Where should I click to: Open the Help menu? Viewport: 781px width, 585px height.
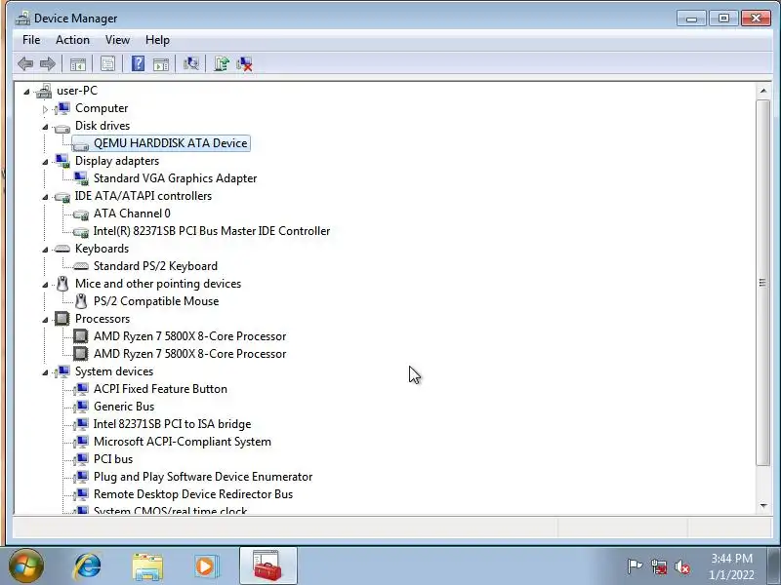pos(157,40)
